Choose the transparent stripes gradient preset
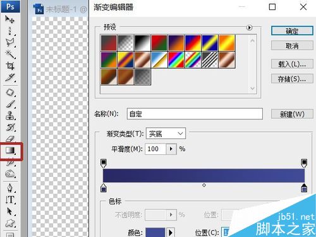The width and height of the screenshot is (316, 237). coord(210,60)
